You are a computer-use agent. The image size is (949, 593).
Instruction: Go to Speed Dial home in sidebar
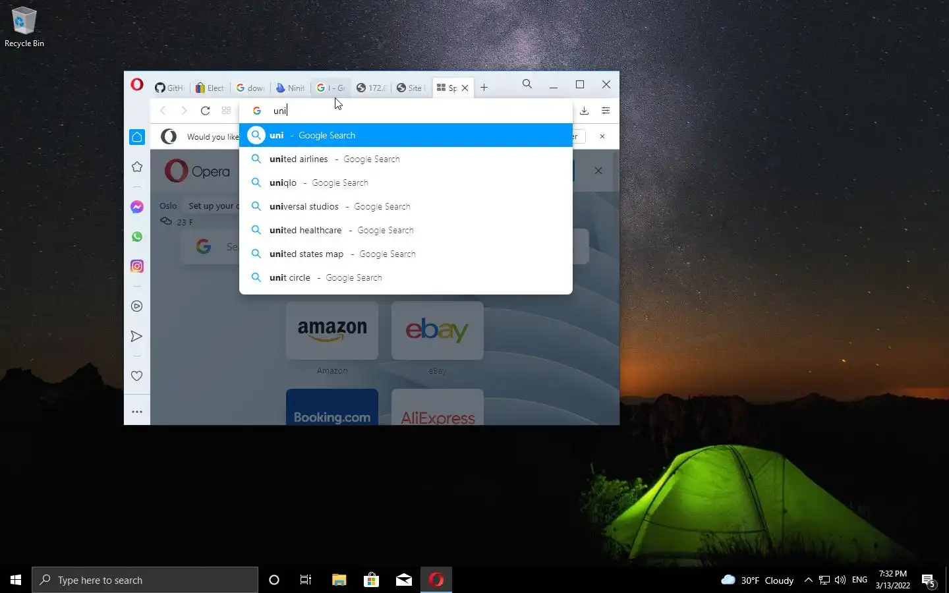coord(137,137)
